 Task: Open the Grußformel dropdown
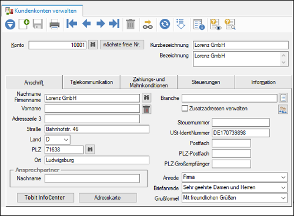pyautogui.click(x=235, y=198)
